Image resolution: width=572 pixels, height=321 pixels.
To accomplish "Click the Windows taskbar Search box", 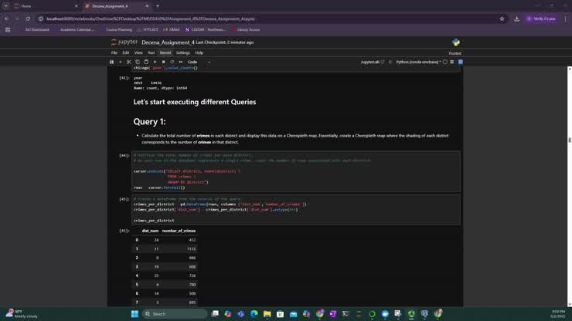I will tap(175, 314).
